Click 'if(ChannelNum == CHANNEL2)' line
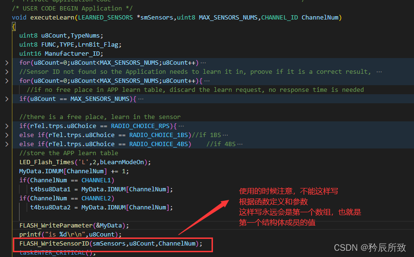This screenshot has height=257, width=414. coord(67,198)
